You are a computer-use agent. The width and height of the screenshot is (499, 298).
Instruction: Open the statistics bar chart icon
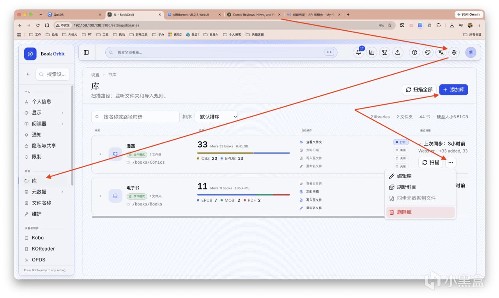point(372,53)
